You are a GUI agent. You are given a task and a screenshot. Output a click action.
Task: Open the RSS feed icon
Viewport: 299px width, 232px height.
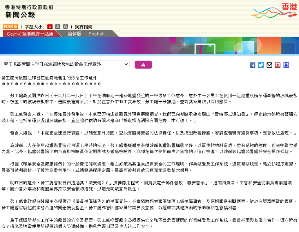(10, 27)
